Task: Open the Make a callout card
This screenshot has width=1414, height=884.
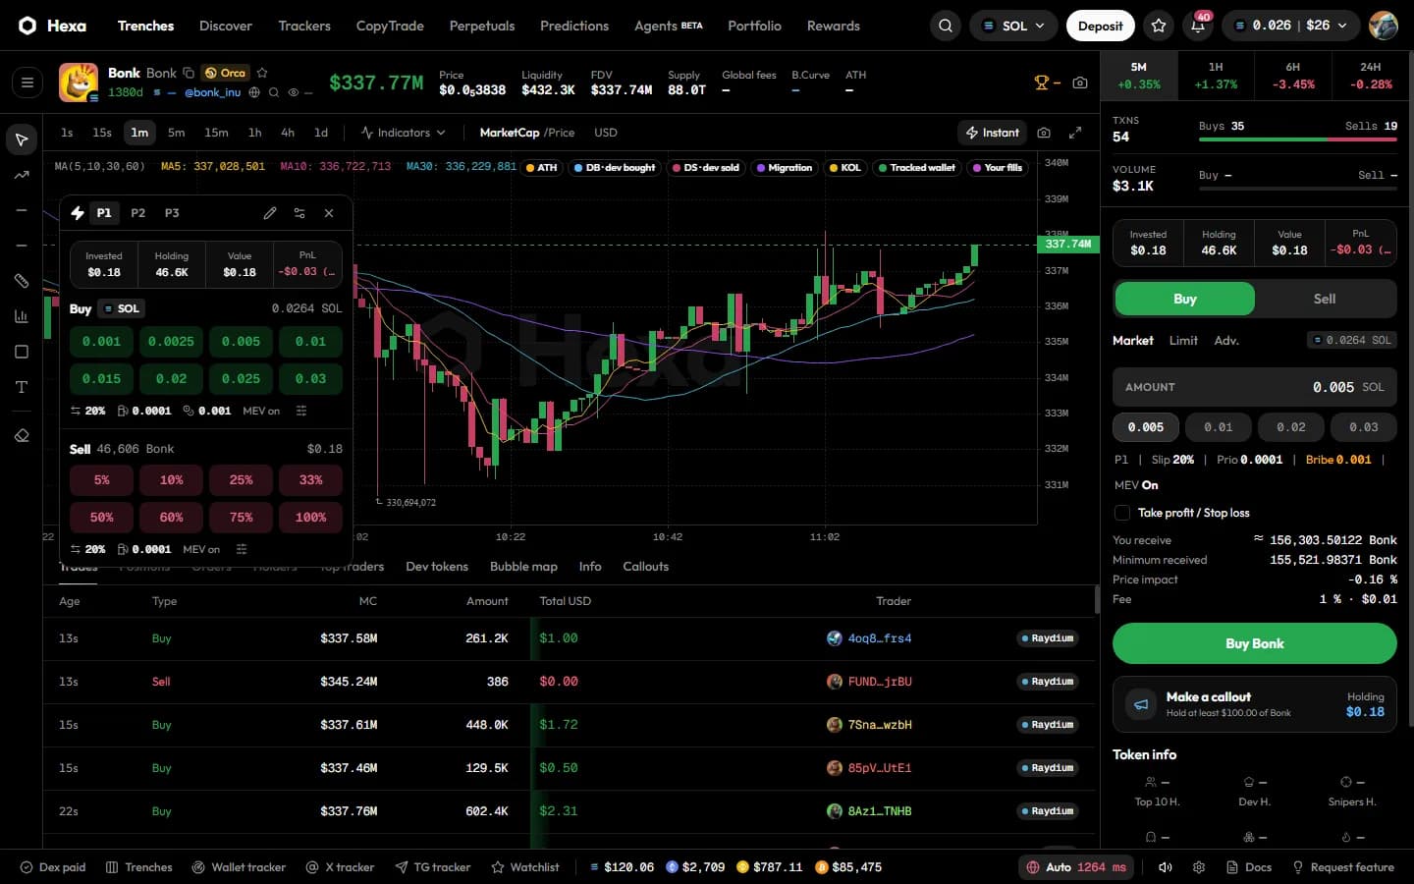Action: [1254, 703]
